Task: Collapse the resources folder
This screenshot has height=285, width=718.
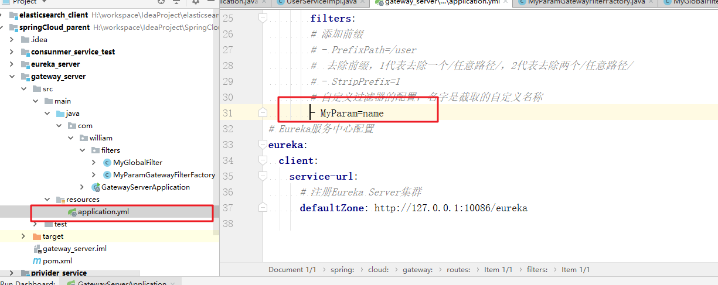Action: point(47,200)
